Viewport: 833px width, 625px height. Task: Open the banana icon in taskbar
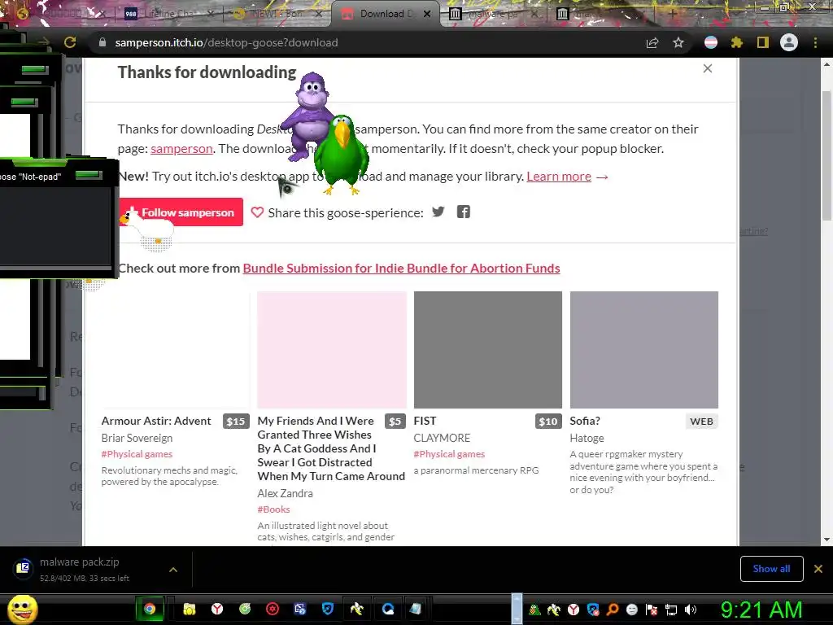click(x=356, y=609)
